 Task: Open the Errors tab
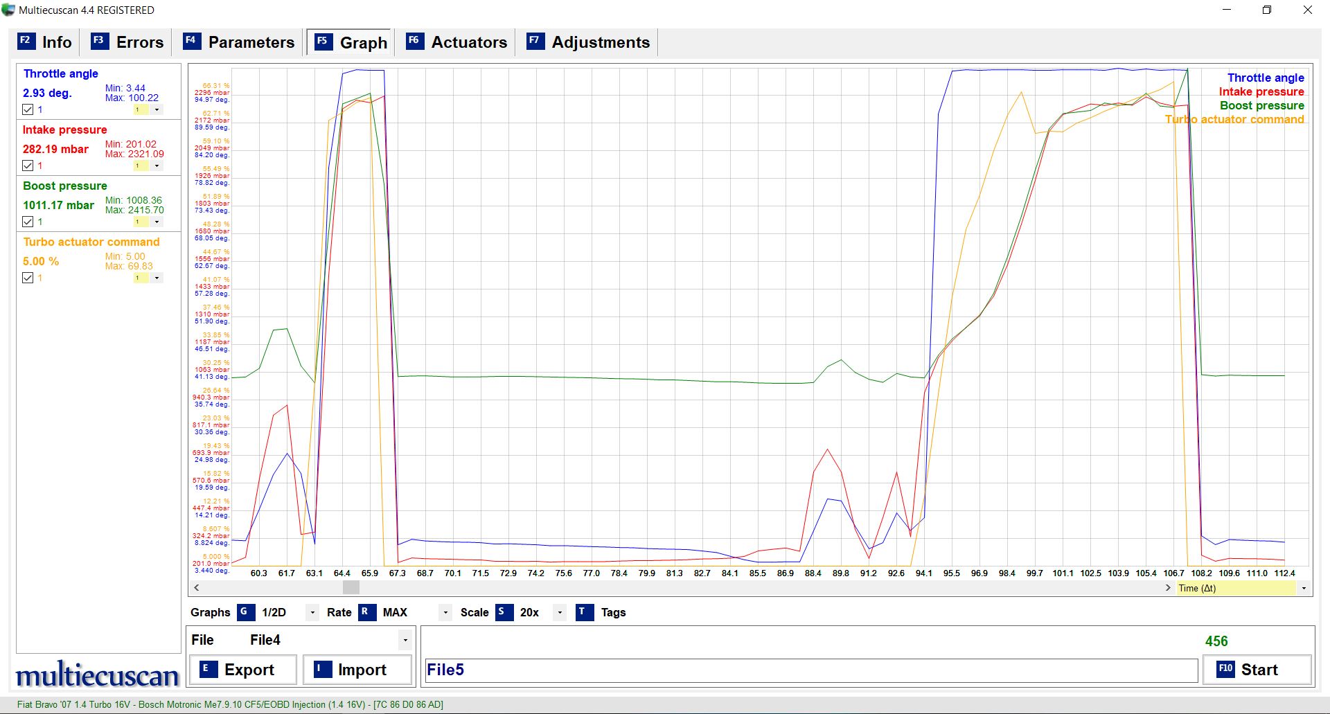[x=128, y=42]
